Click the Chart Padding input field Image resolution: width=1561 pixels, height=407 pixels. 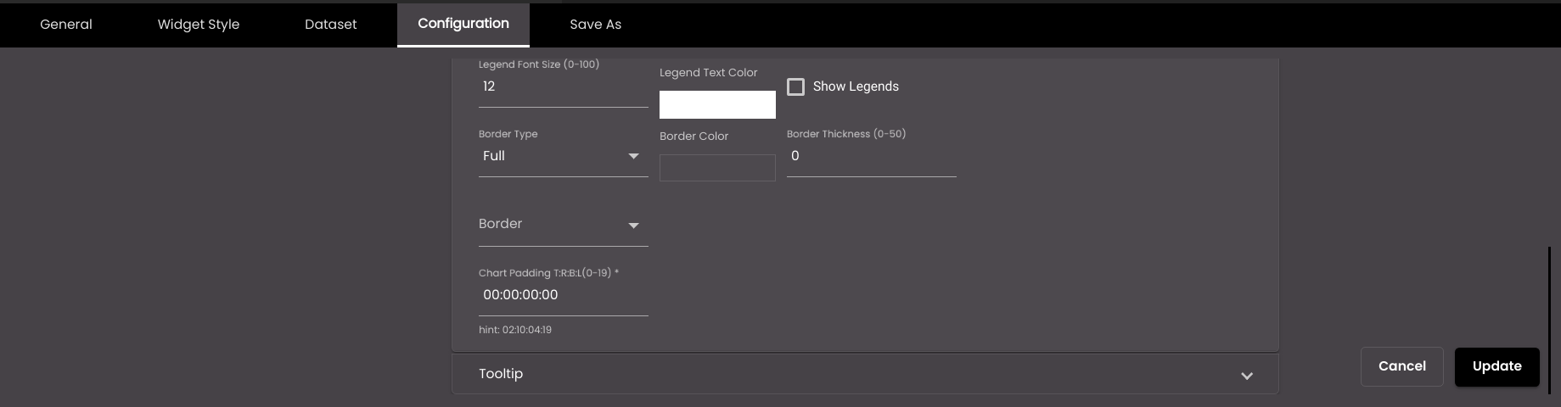tap(564, 295)
